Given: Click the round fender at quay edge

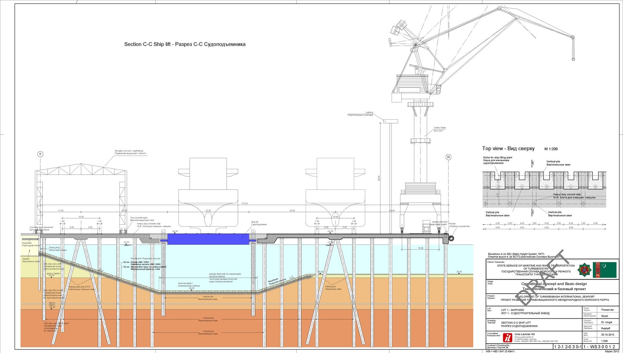Looking at the screenshot, I should coord(451,239).
